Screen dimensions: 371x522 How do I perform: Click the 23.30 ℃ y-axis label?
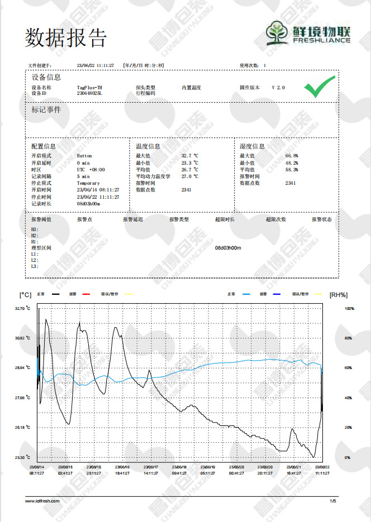22,458
